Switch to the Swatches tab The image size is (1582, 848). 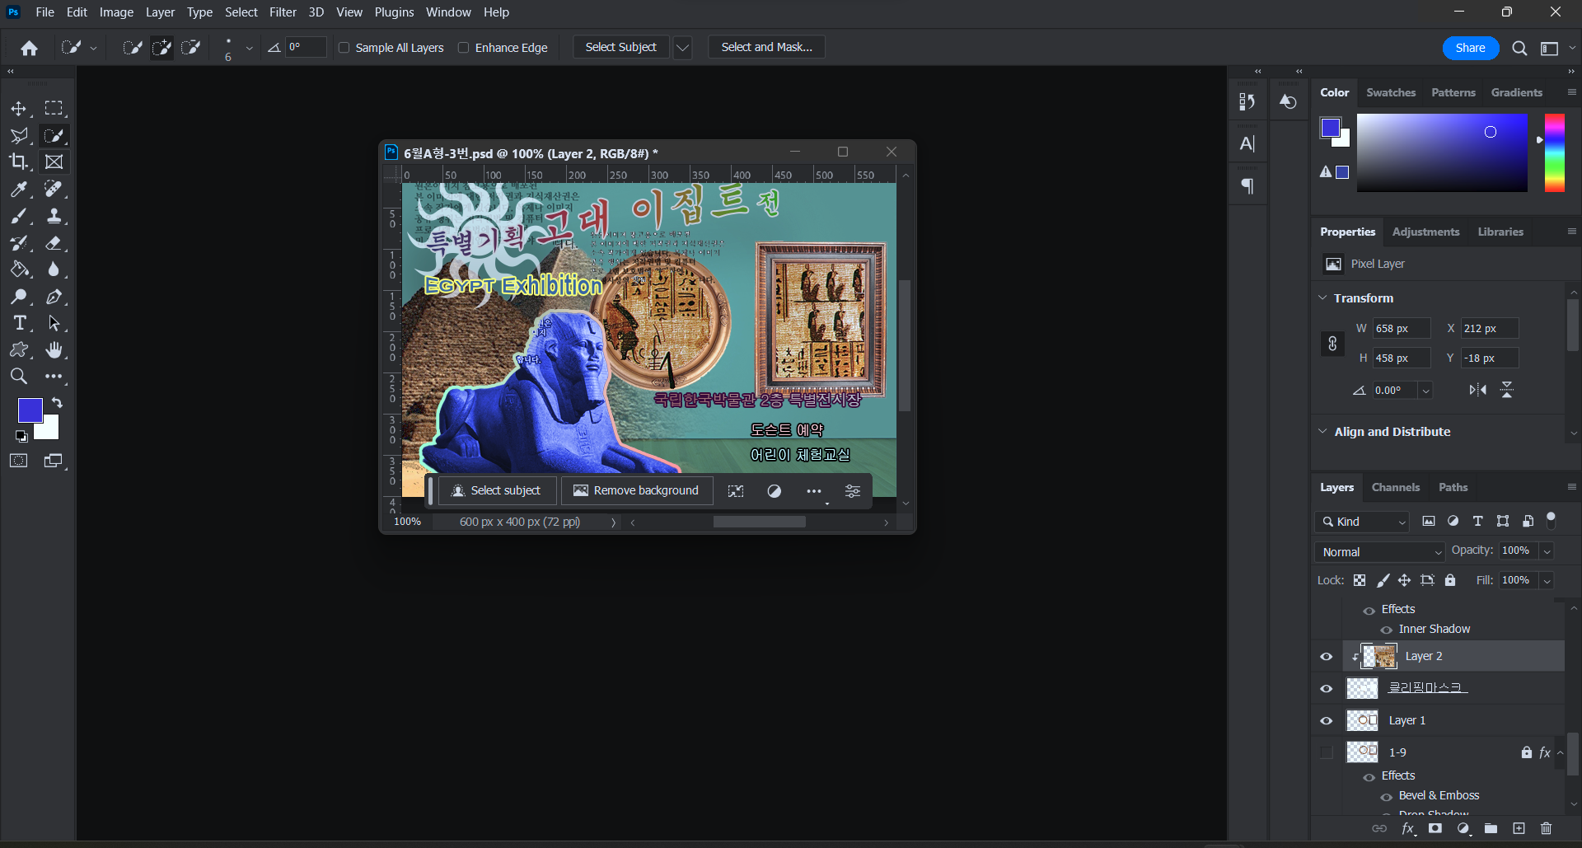point(1391,92)
